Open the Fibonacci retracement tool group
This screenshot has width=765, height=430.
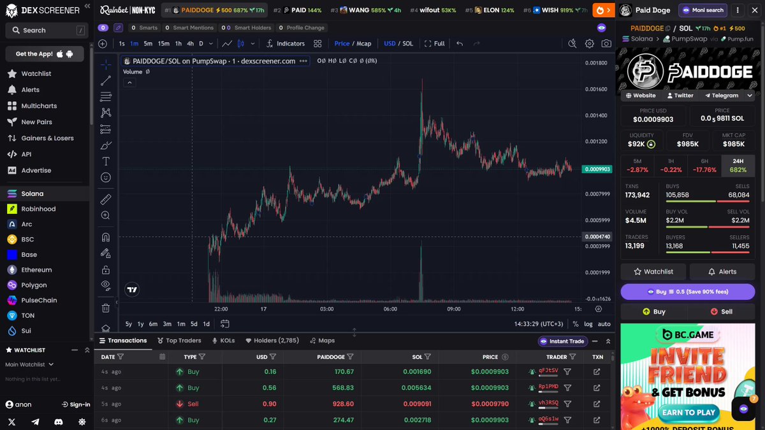[106, 97]
